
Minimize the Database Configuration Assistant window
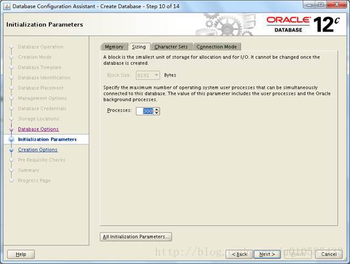309,5
